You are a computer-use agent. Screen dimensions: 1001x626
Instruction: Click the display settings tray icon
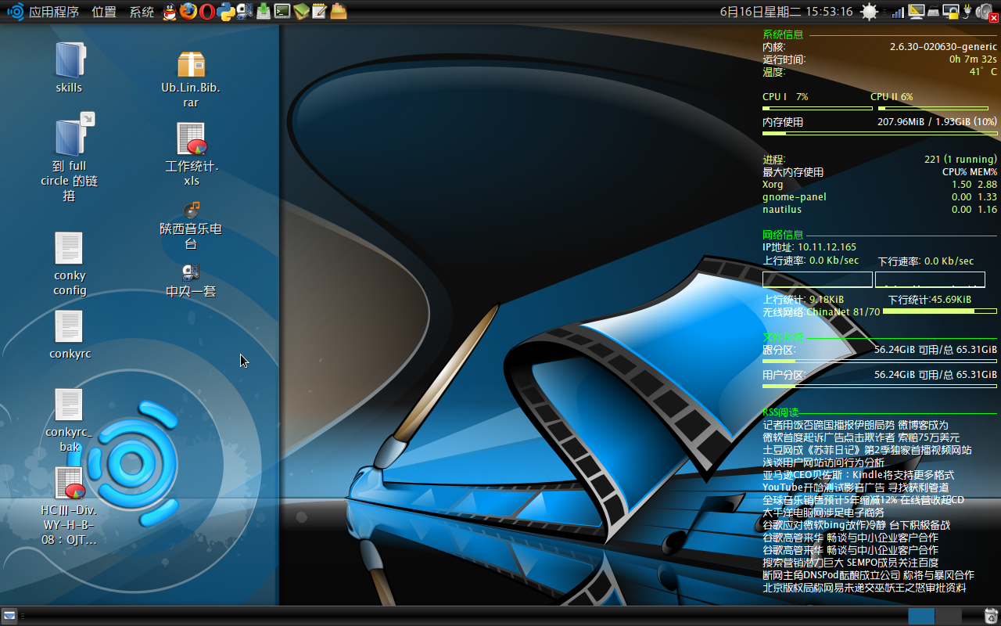point(917,12)
